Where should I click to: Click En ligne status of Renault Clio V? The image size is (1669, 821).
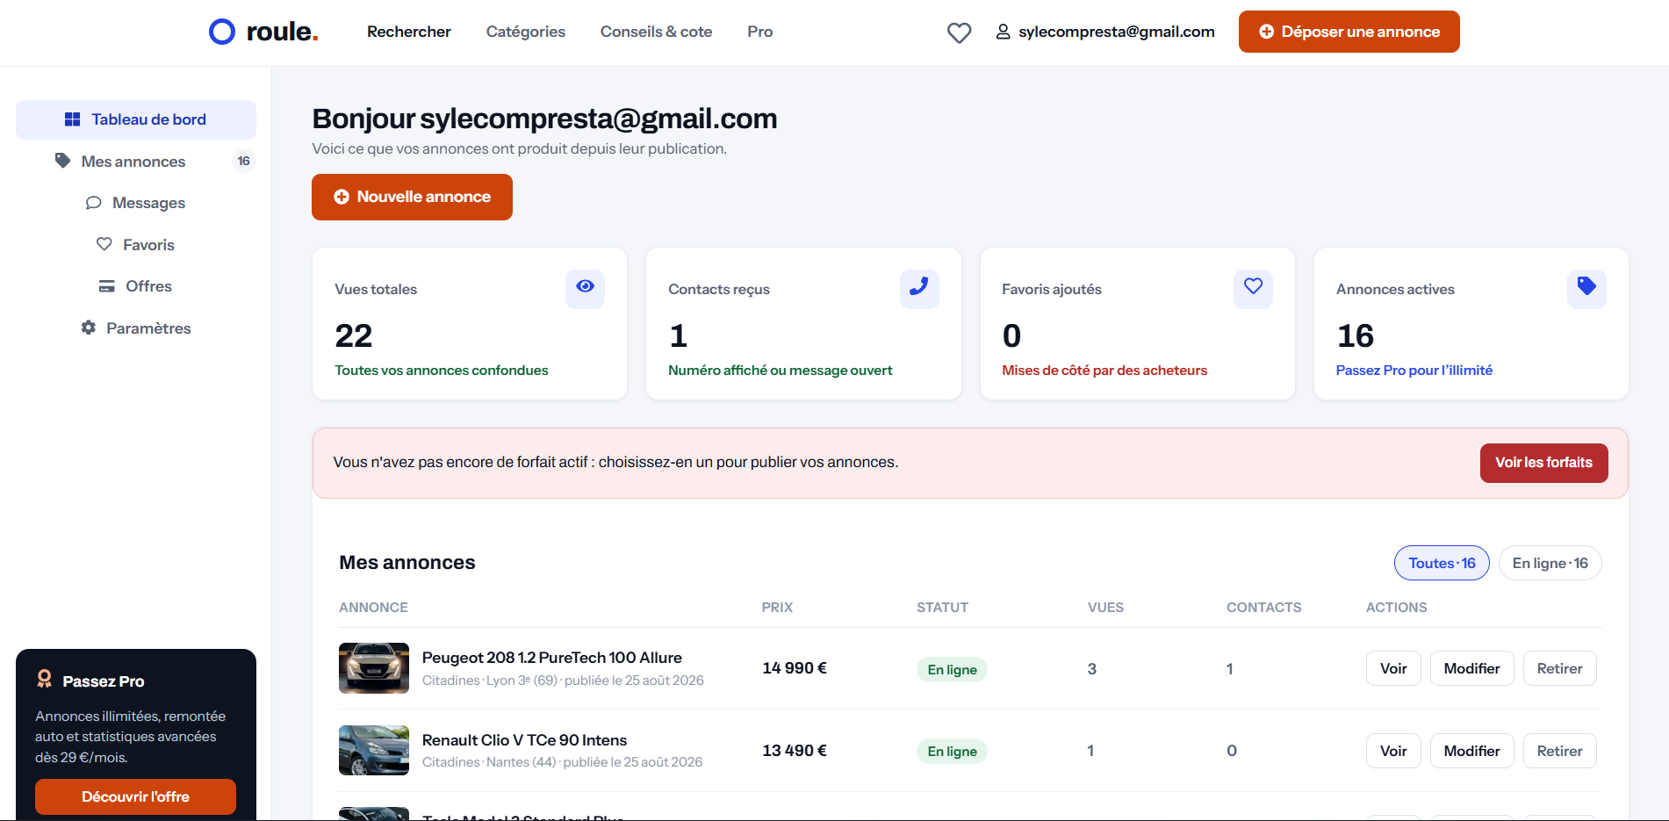(953, 752)
